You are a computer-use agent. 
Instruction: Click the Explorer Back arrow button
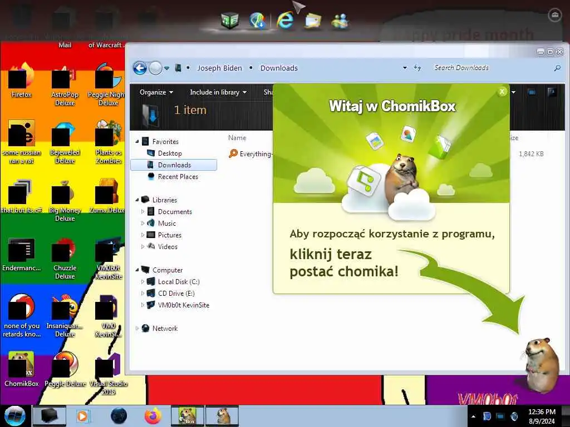140,68
